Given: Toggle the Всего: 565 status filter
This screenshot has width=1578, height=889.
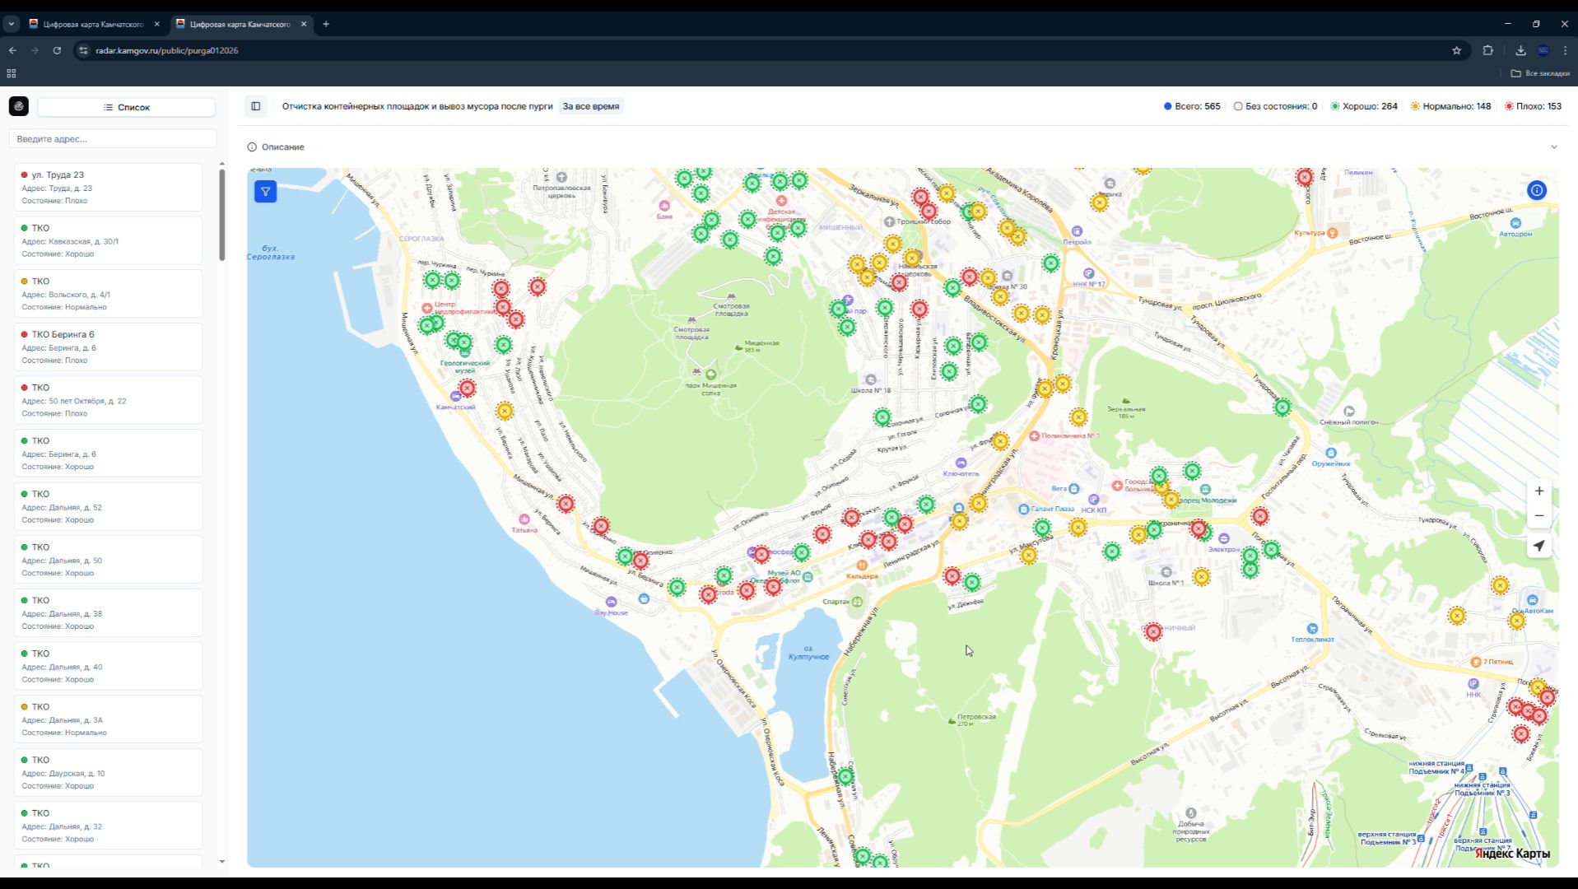Looking at the screenshot, I should click(1192, 106).
